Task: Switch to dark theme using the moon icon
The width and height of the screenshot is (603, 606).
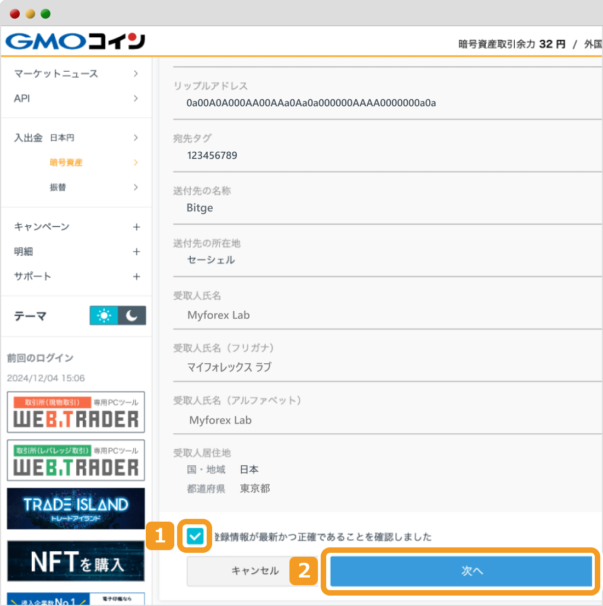Action: (x=132, y=316)
